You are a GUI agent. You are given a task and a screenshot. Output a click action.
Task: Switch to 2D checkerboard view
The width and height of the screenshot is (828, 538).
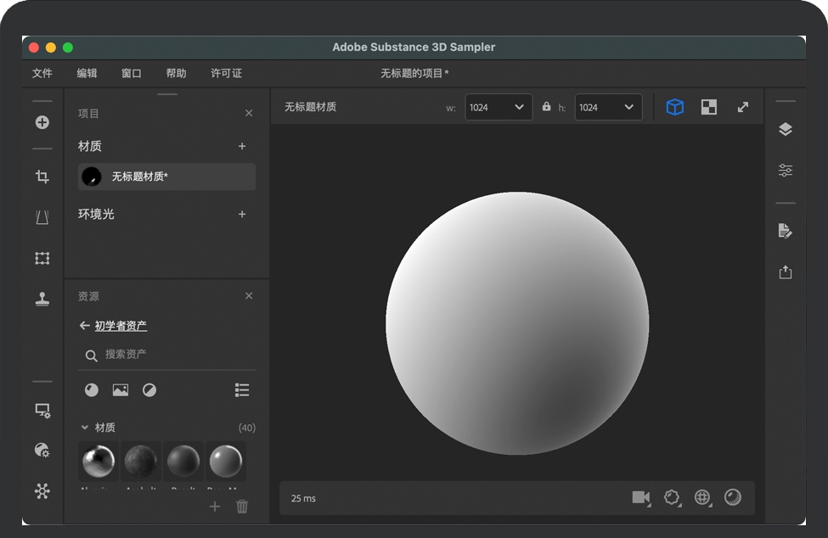point(708,107)
